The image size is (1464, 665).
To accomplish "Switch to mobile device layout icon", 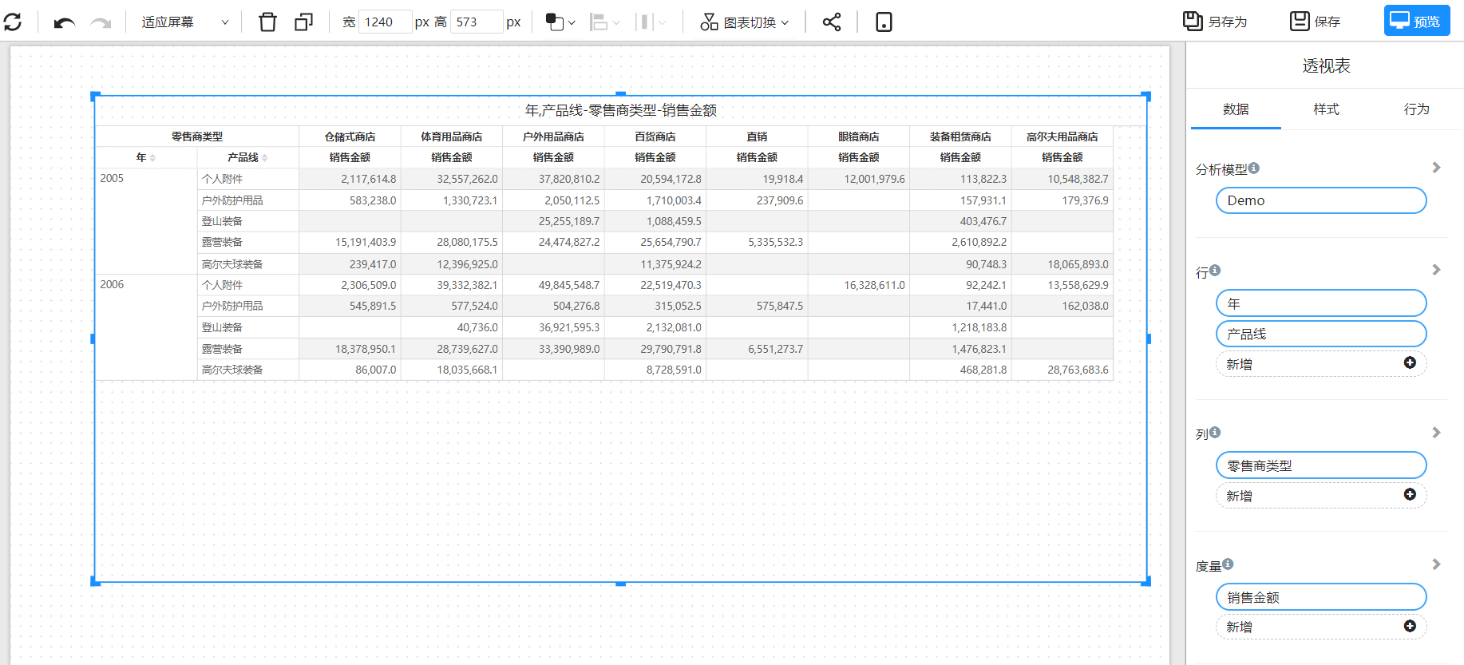I will click(884, 22).
